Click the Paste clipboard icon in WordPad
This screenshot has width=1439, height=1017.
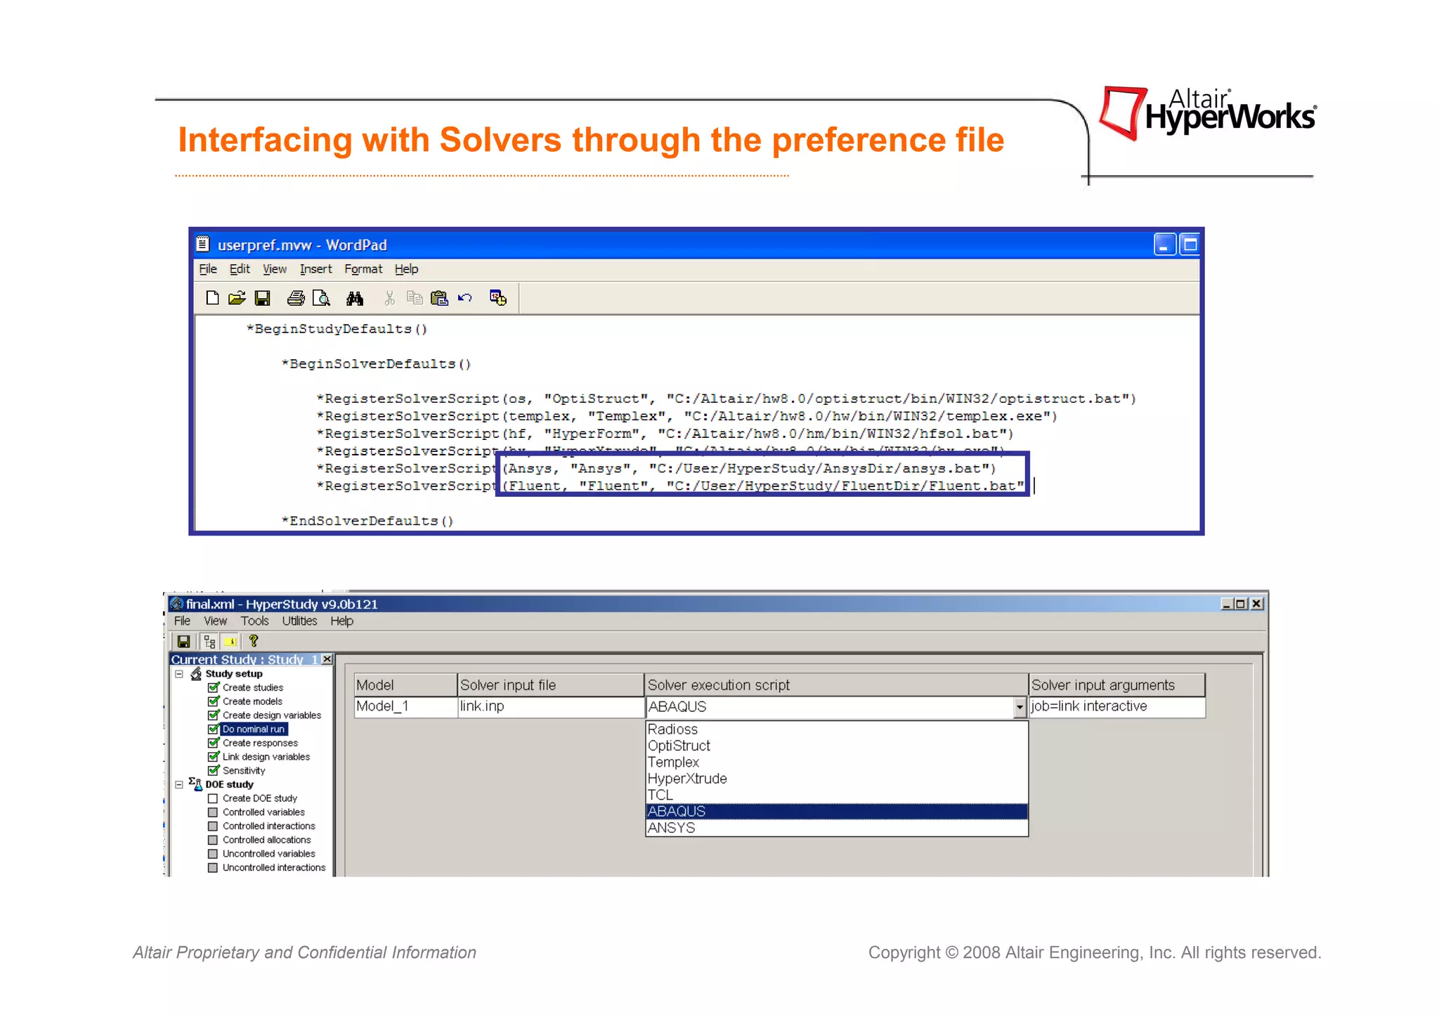coord(439,298)
